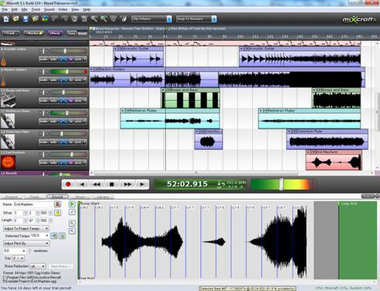Viewport: 380px width, 291px height.
Task: Click the yellow lock icon beside Offset
Action: coord(57,213)
